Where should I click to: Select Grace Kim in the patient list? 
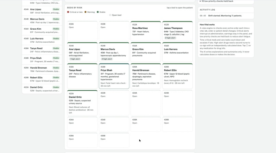tap(42, 30)
